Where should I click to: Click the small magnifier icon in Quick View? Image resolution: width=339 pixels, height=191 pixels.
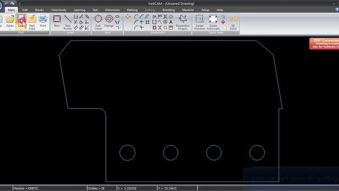[x=223, y=16]
